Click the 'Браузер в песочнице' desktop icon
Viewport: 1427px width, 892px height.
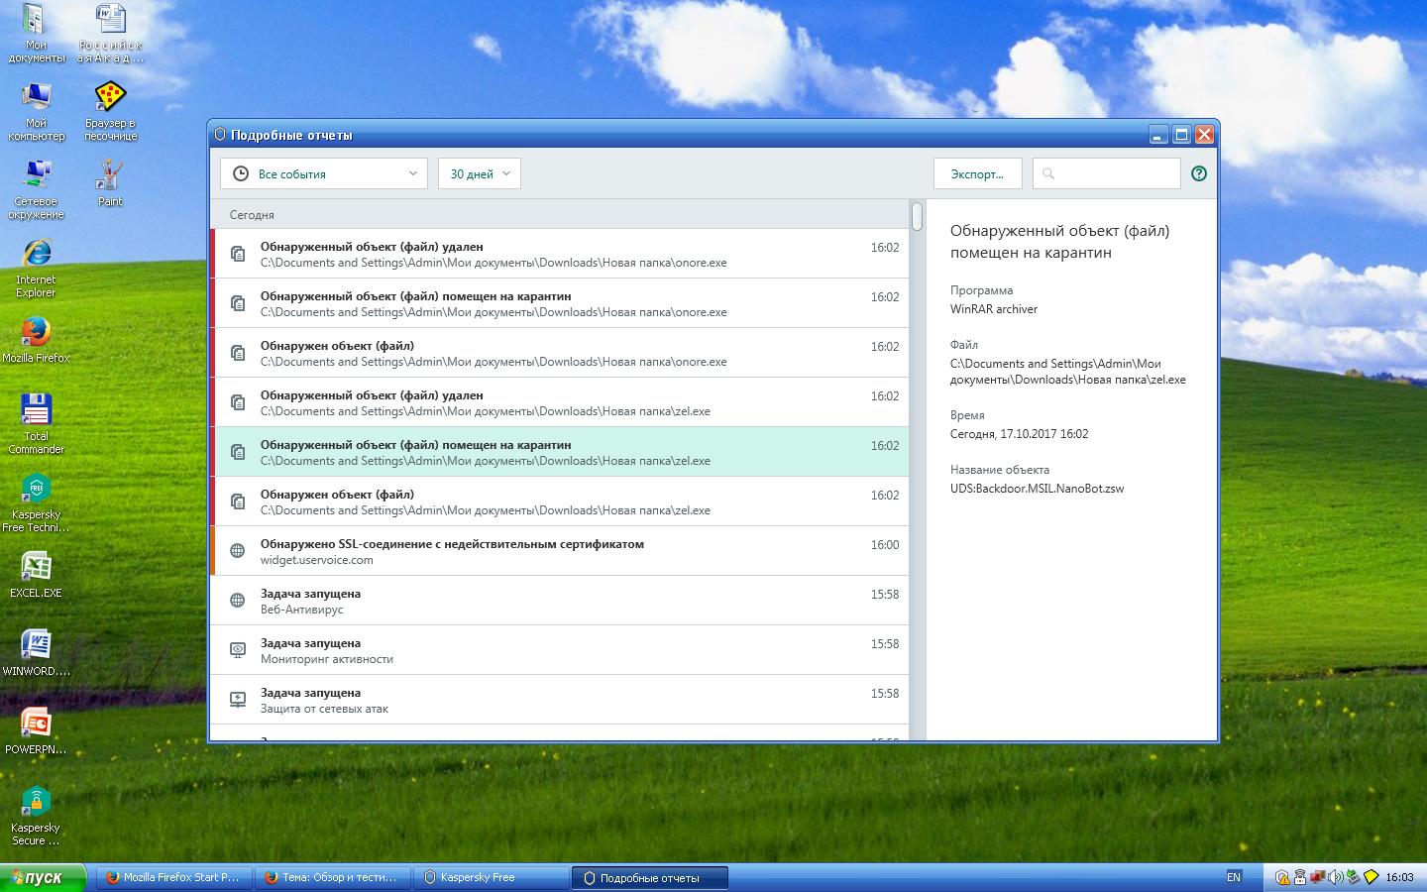click(x=110, y=99)
